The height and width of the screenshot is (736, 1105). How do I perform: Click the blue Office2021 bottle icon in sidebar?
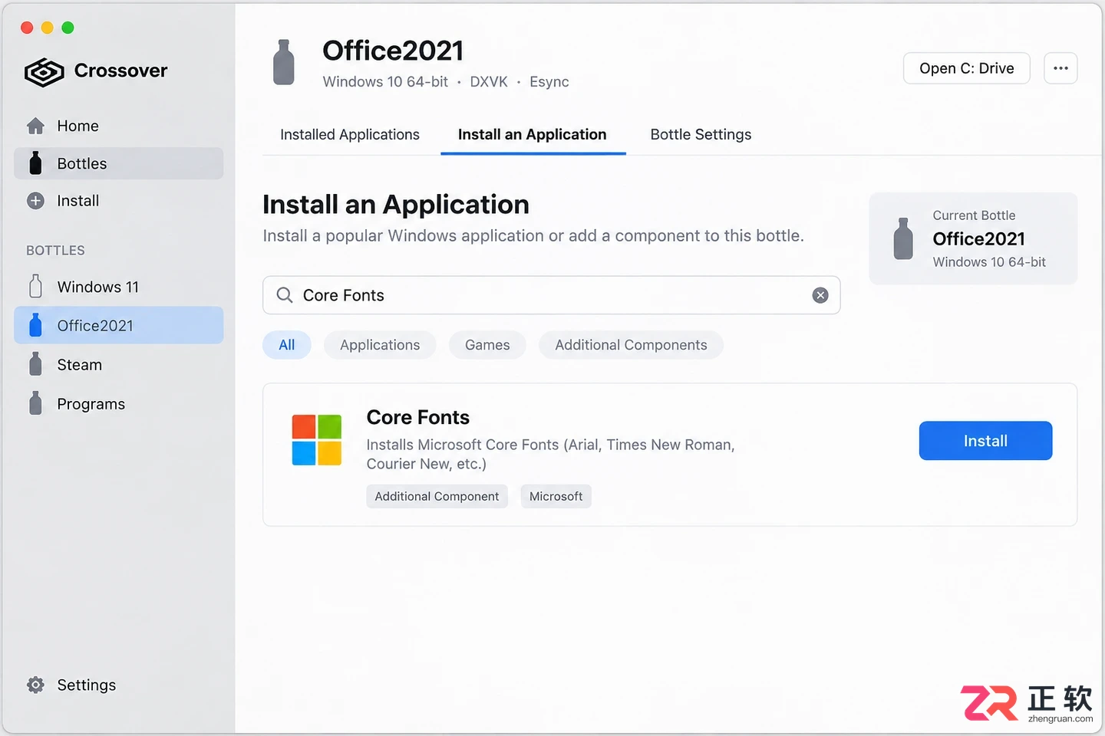coord(35,325)
